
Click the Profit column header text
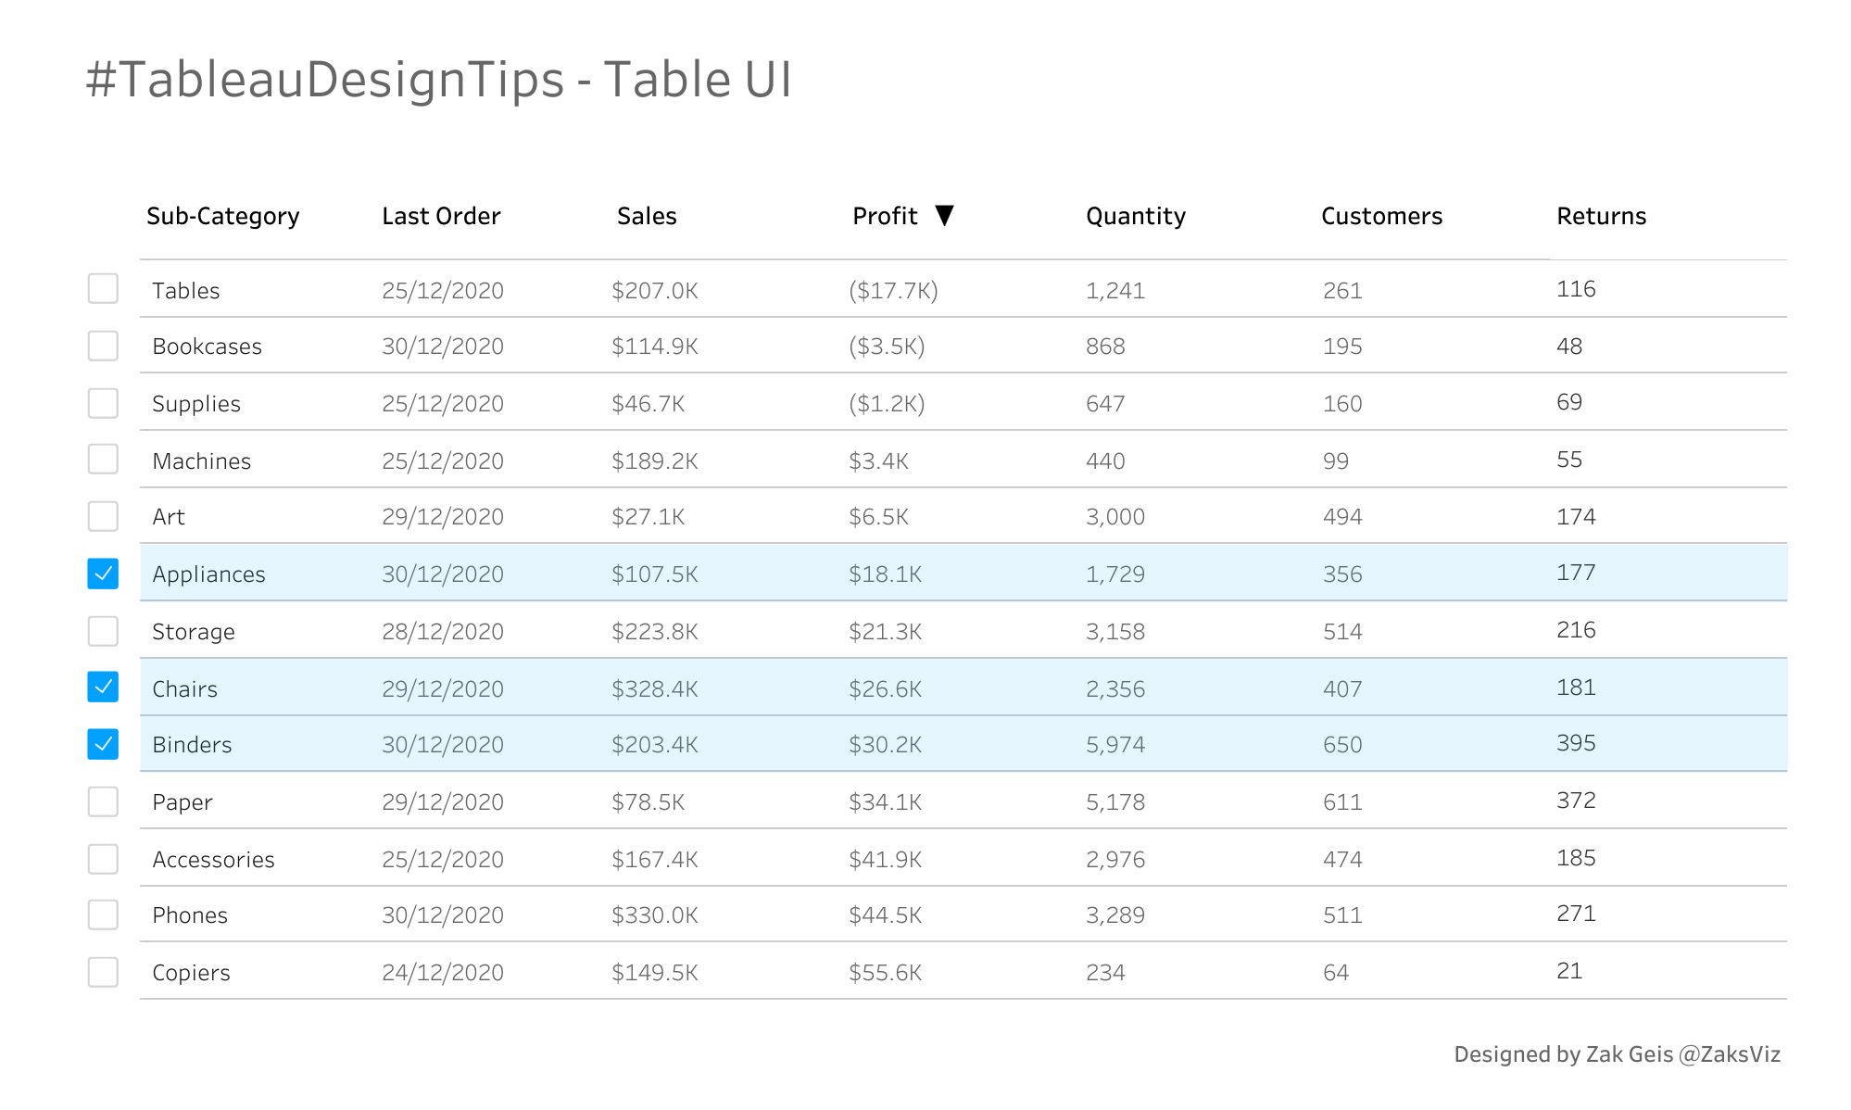[x=885, y=216]
